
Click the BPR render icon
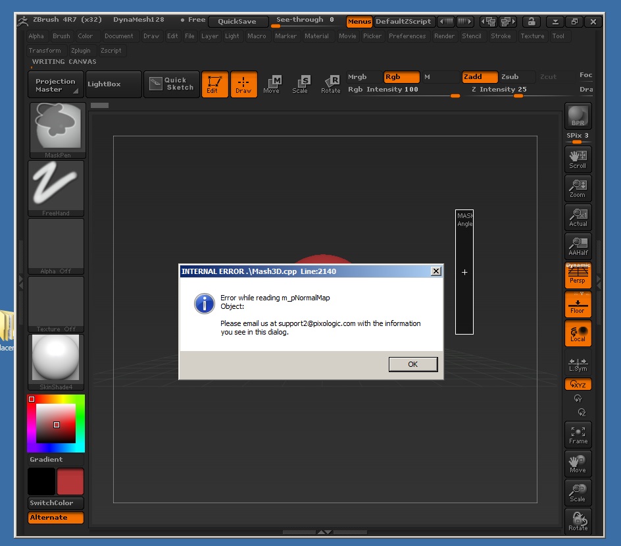[578, 116]
